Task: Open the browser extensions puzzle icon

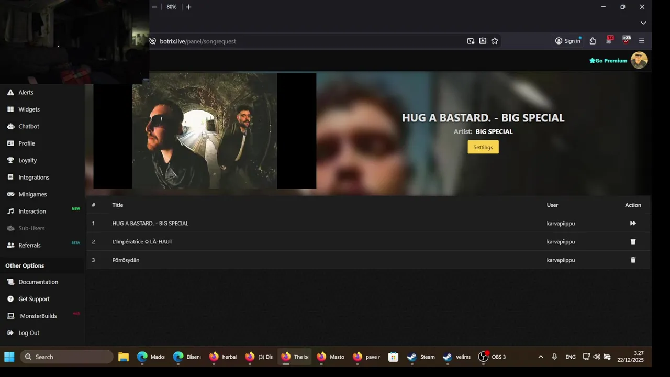Action: pyautogui.click(x=593, y=41)
